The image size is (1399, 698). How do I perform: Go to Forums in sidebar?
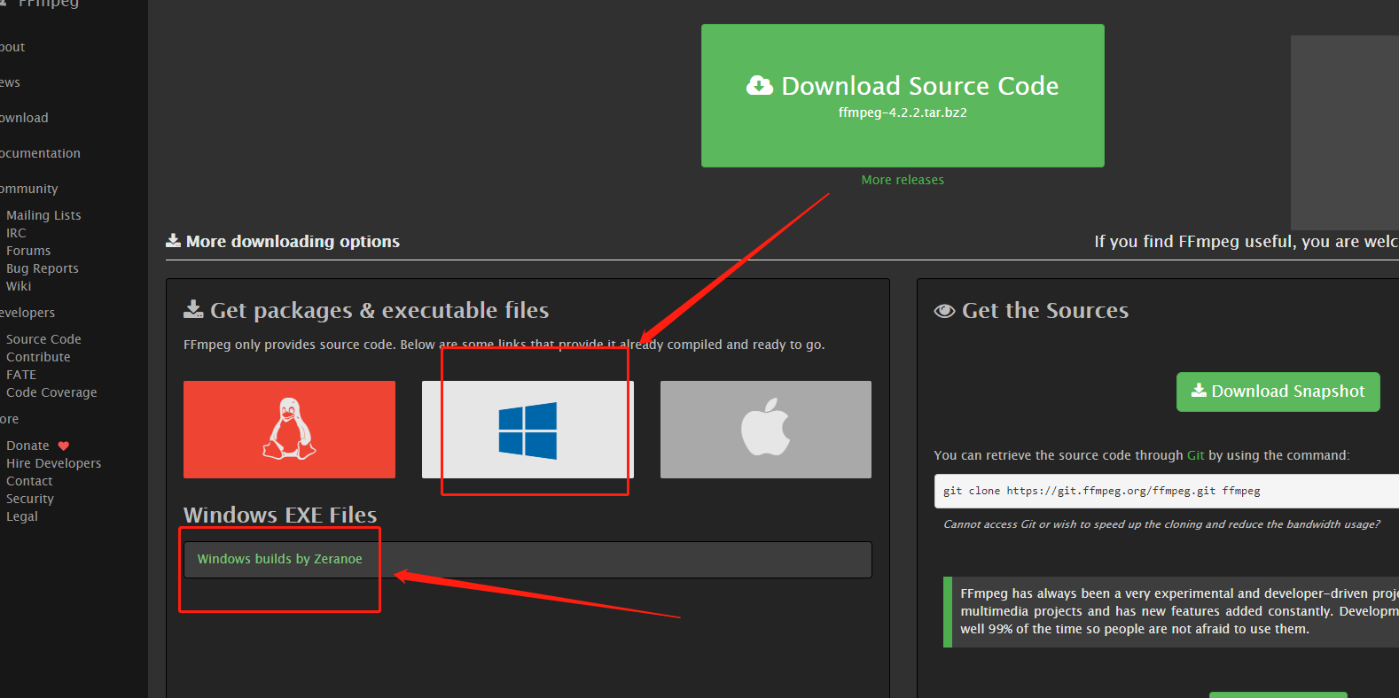point(28,251)
